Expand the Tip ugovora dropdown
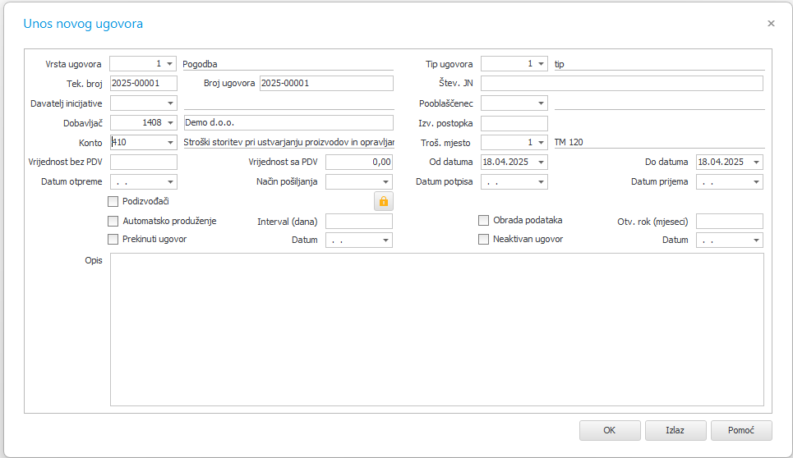The image size is (793, 458). (542, 64)
